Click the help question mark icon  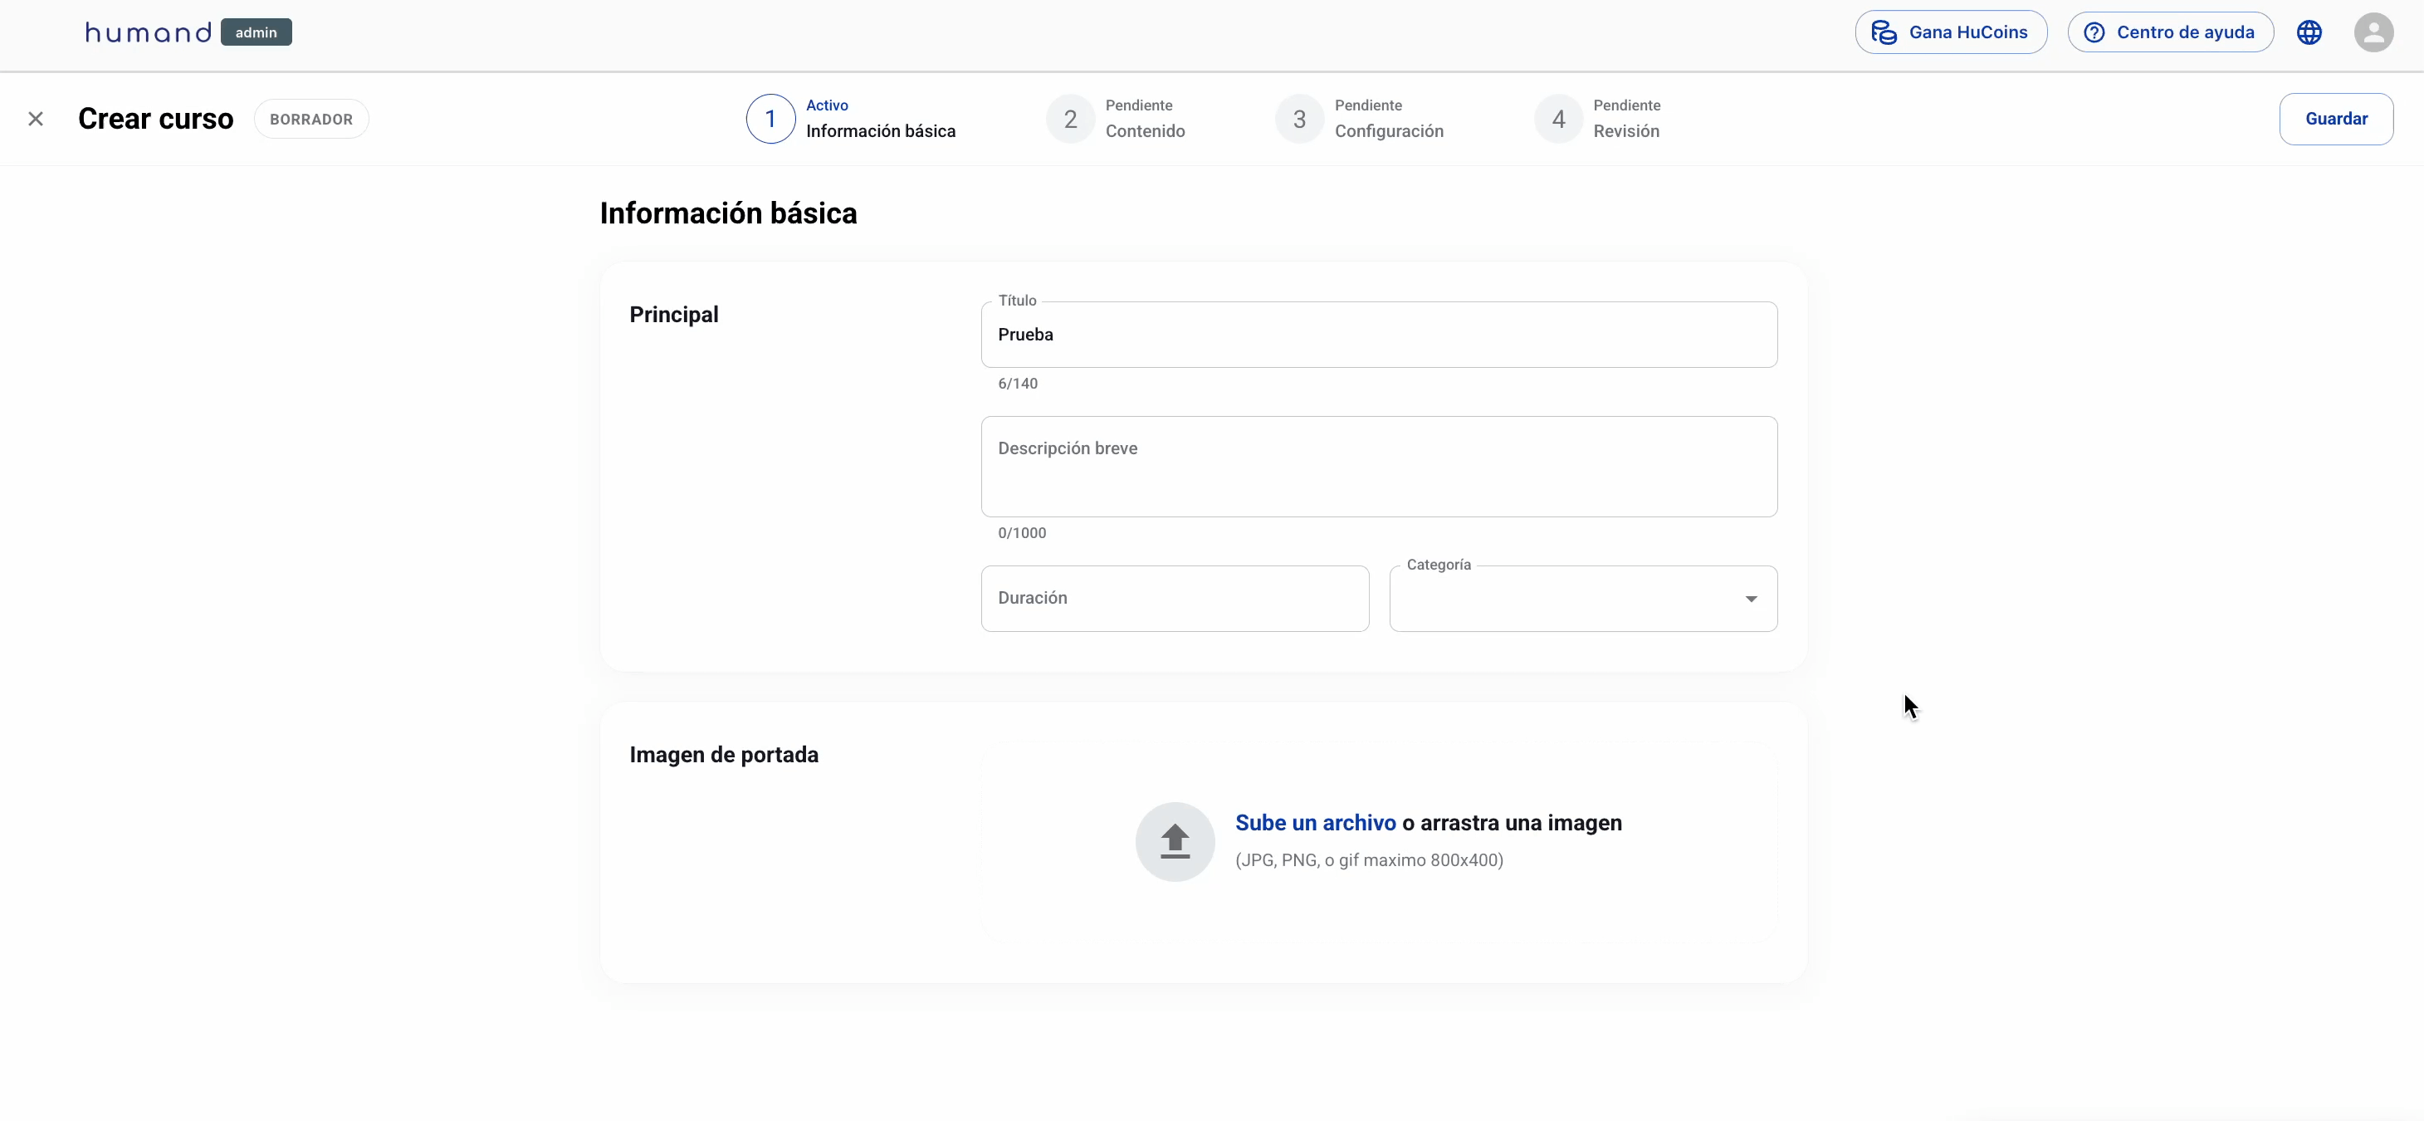click(2093, 32)
